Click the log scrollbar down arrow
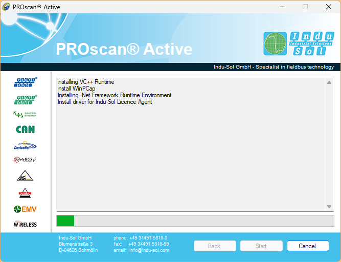The height and width of the screenshot is (262, 341). (x=329, y=207)
